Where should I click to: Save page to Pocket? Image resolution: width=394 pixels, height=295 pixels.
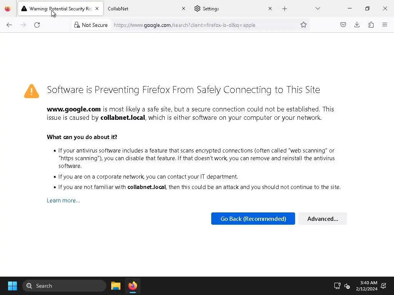[343, 25]
